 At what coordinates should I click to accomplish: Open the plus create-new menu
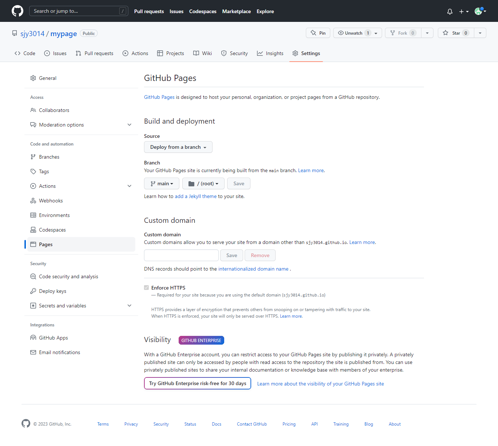(x=464, y=11)
